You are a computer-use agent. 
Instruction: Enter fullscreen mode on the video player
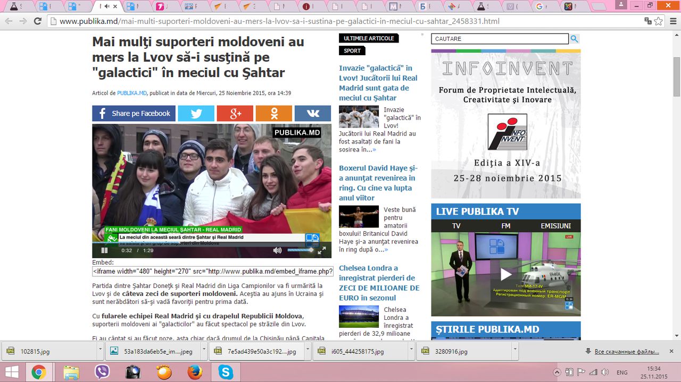tap(322, 250)
